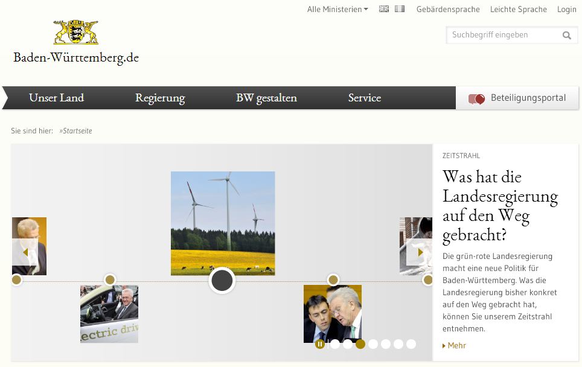Viewport: 582px width, 367px height.
Task: Open the Leichte Sprache page
Action: pos(518,9)
